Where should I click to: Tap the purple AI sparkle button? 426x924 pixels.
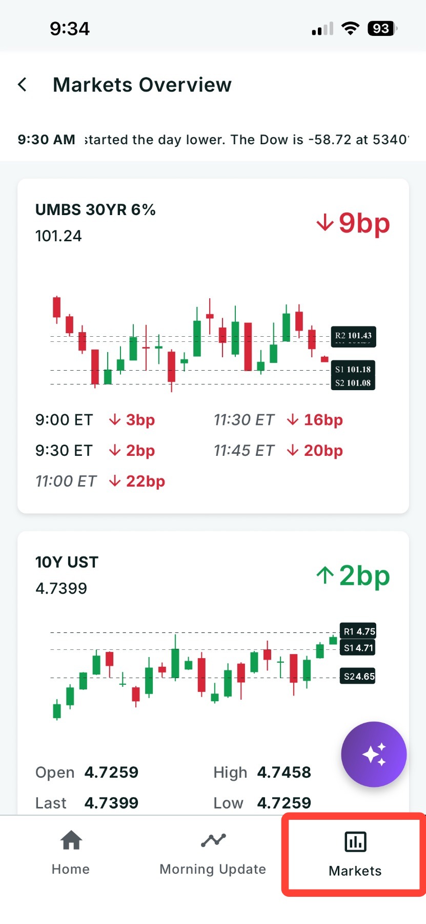pyautogui.click(x=374, y=755)
